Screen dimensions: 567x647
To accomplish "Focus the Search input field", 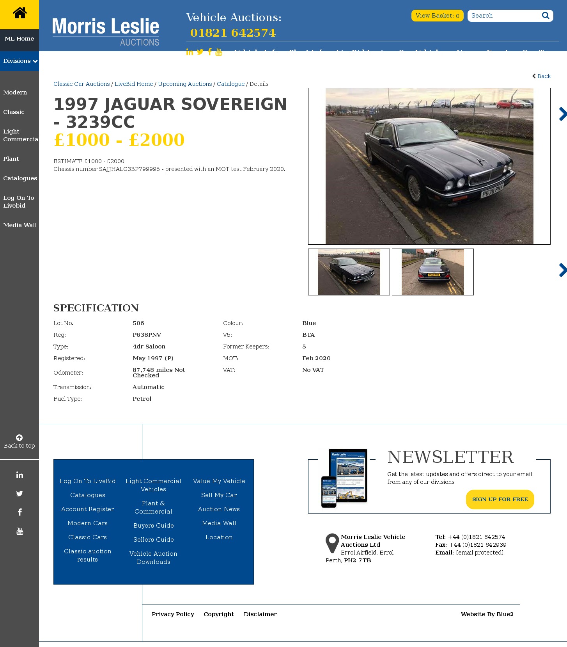I will pos(505,16).
